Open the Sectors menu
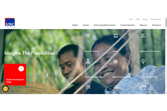This screenshot has width=167, height=111. pyautogui.click(x=86, y=25)
